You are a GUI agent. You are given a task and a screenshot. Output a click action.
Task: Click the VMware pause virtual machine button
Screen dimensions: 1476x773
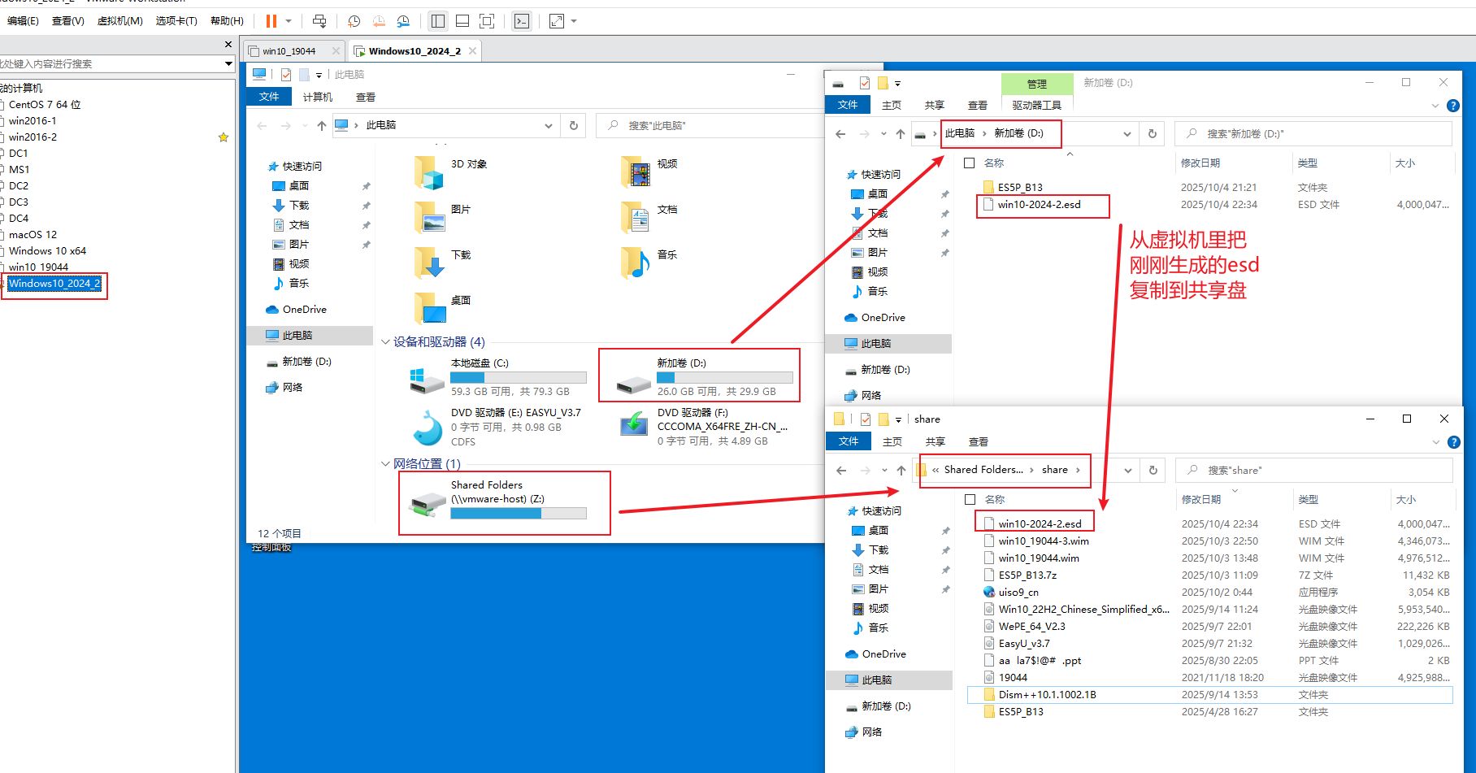point(271,21)
